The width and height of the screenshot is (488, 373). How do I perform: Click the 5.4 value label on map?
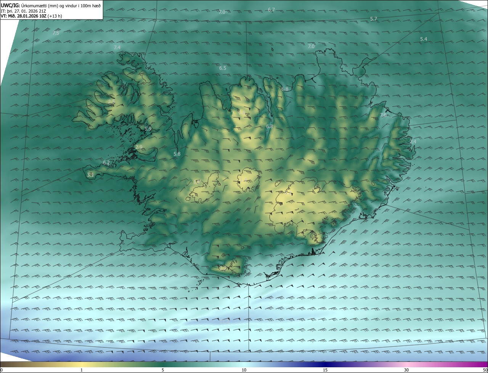(424, 39)
